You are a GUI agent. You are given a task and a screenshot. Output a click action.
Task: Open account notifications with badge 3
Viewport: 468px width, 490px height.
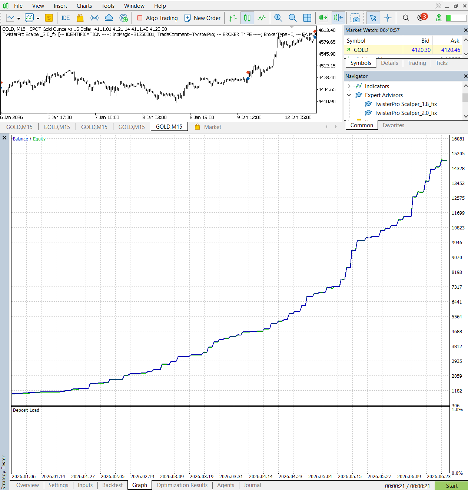pyautogui.click(x=422, y=17)
